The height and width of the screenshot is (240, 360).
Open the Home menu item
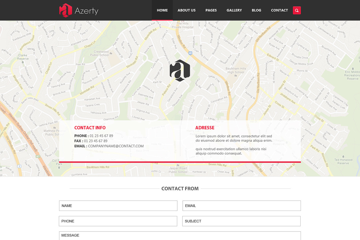click(162, 10)
